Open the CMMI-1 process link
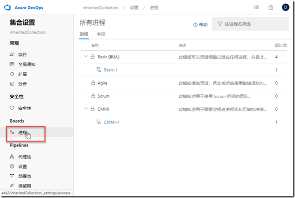 click(111, 122)
